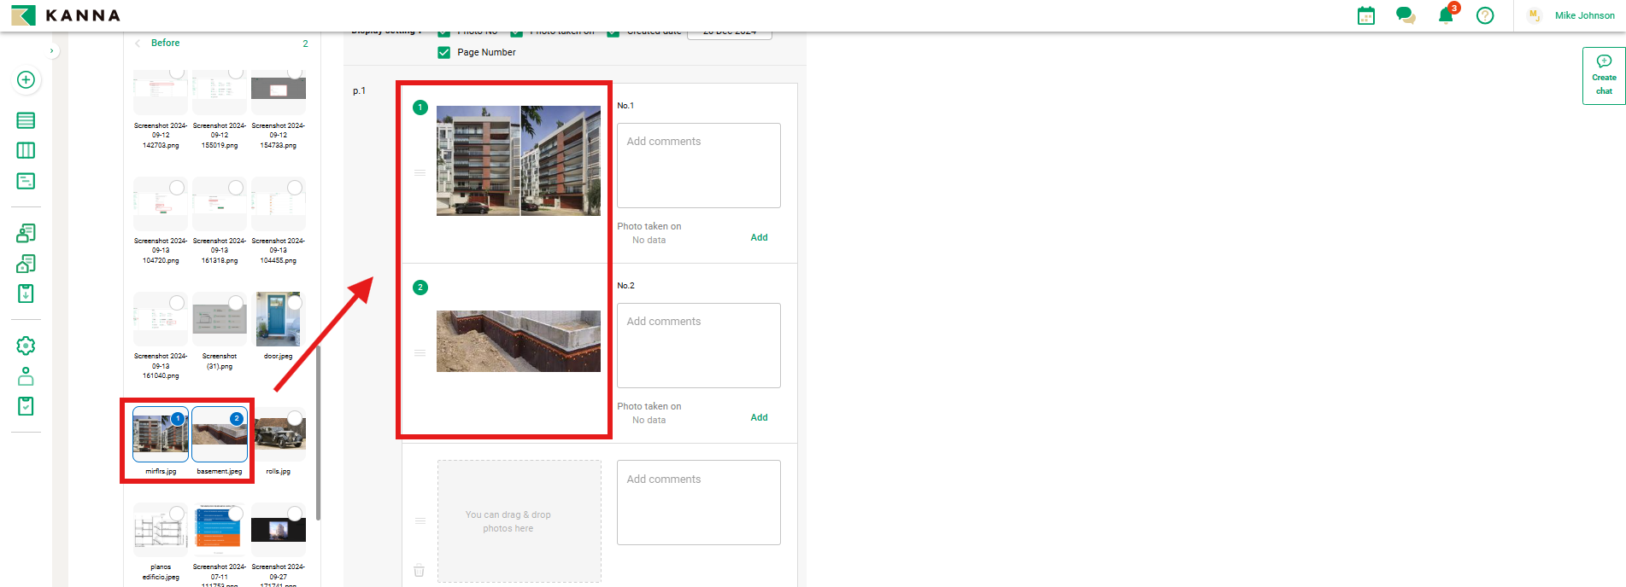
Task: Select the rolls.jpg photo circle
Action: pyautogui.click(x=295, y=418)
